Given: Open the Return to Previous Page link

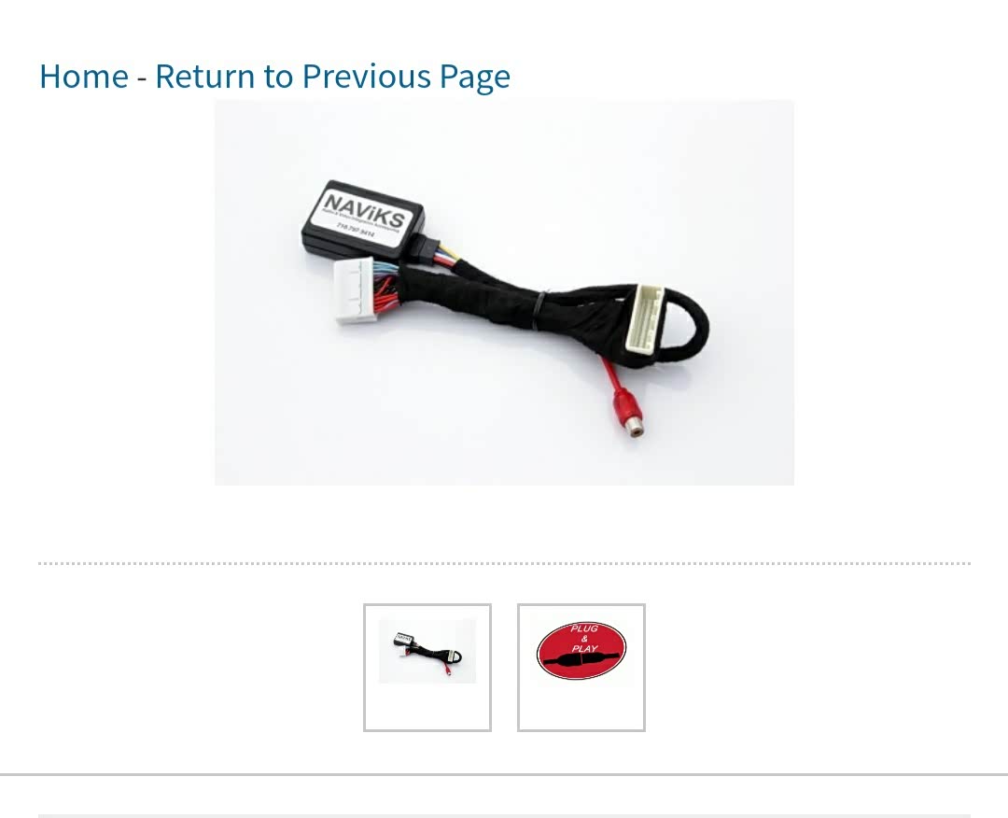Looking at the screenshot, I should pyautogui.click(x=332, y=76).
